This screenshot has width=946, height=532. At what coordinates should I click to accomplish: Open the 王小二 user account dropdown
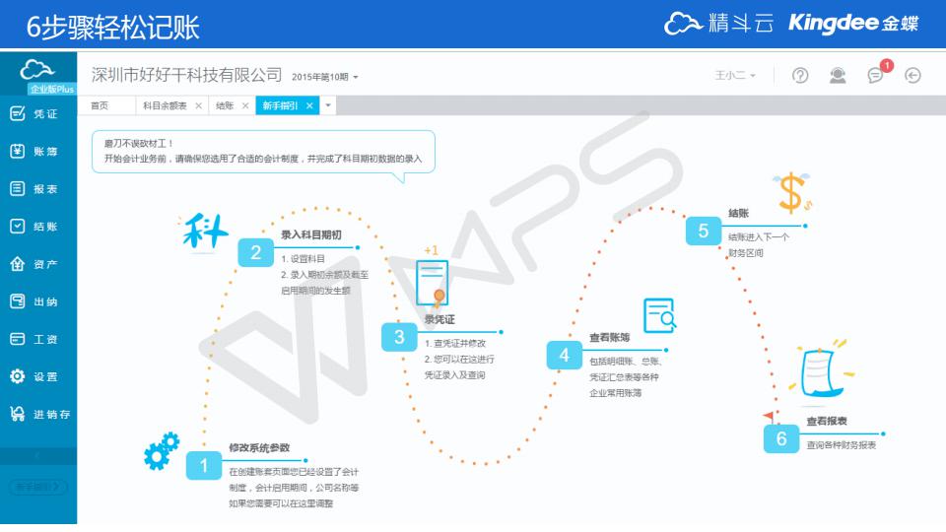pyautogui.click(x=735, y=76)
